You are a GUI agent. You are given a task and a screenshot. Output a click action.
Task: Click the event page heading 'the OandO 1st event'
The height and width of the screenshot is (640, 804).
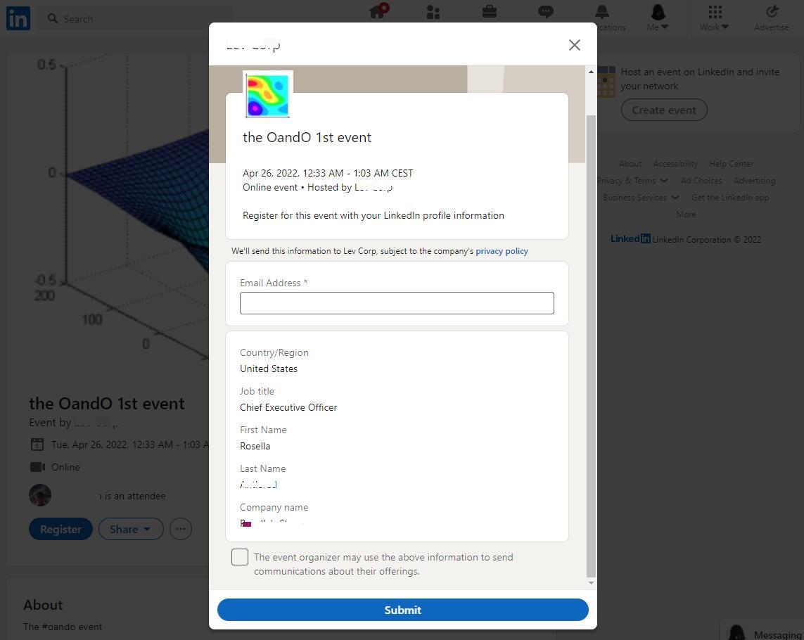[107, 404]
